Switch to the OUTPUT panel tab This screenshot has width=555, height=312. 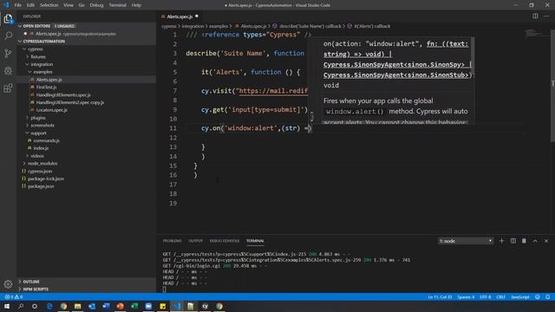(x=195, y=241)
